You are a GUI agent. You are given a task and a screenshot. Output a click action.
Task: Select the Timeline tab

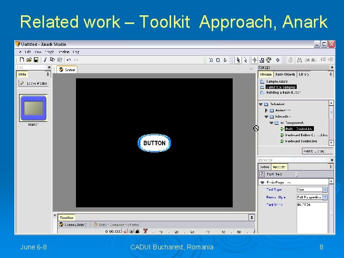(x=66, y=218)
